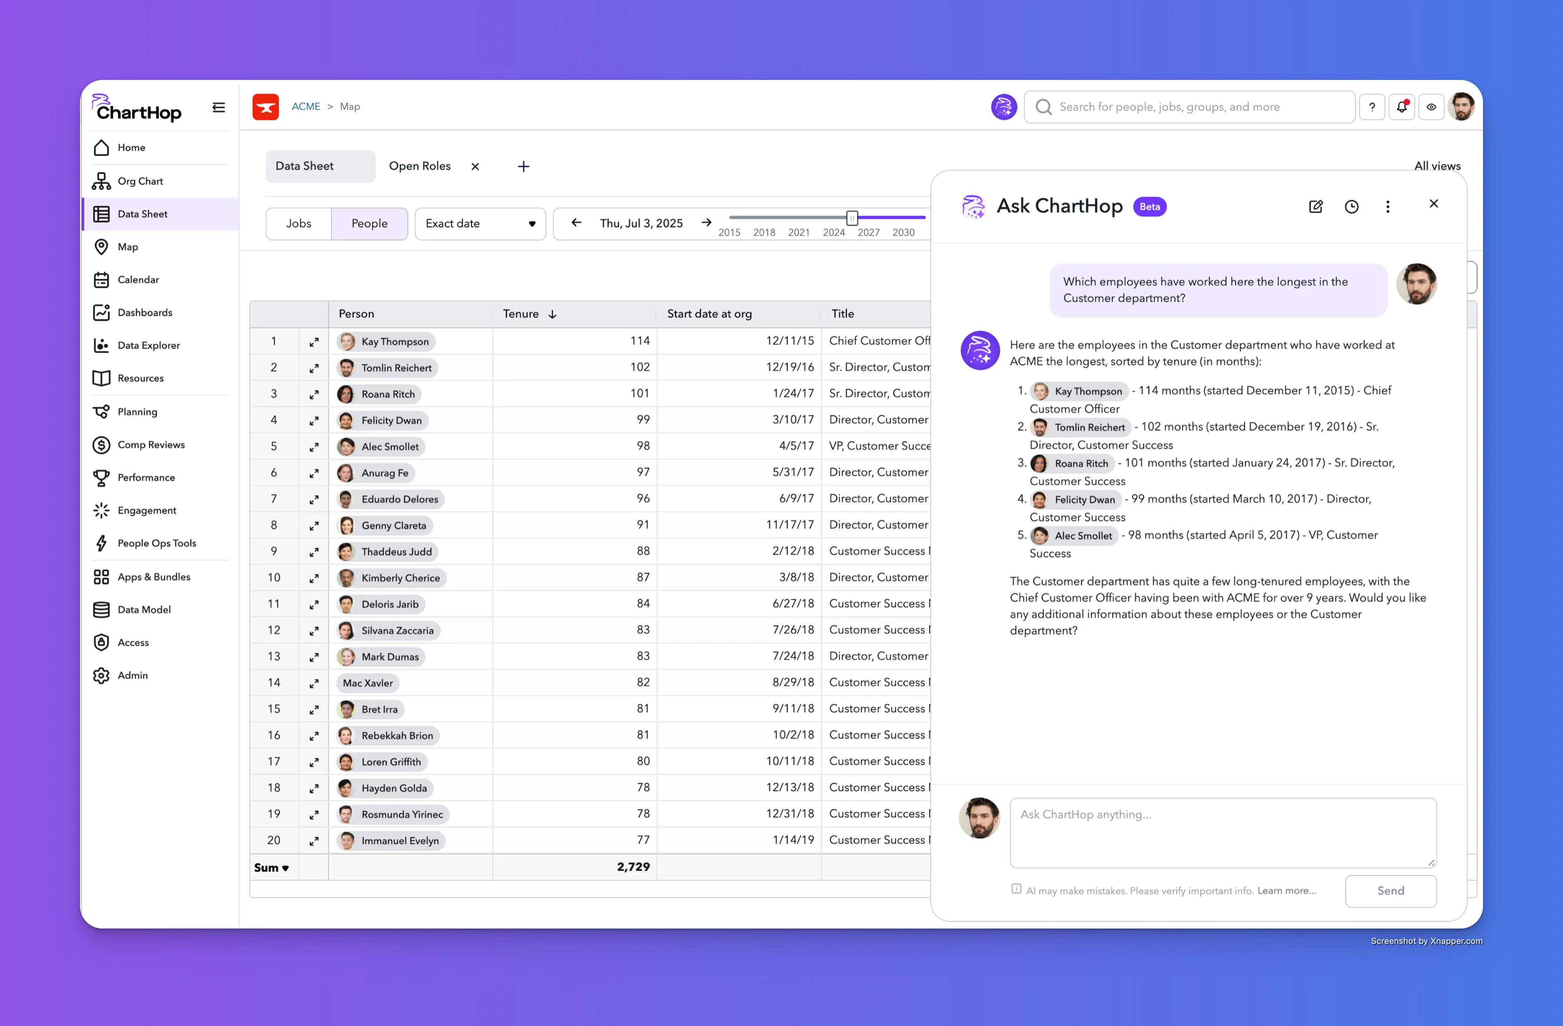Screen dimensions: 1563x1026
Task: Switch to the Open Roles tab
Action: tap(420, 166)
